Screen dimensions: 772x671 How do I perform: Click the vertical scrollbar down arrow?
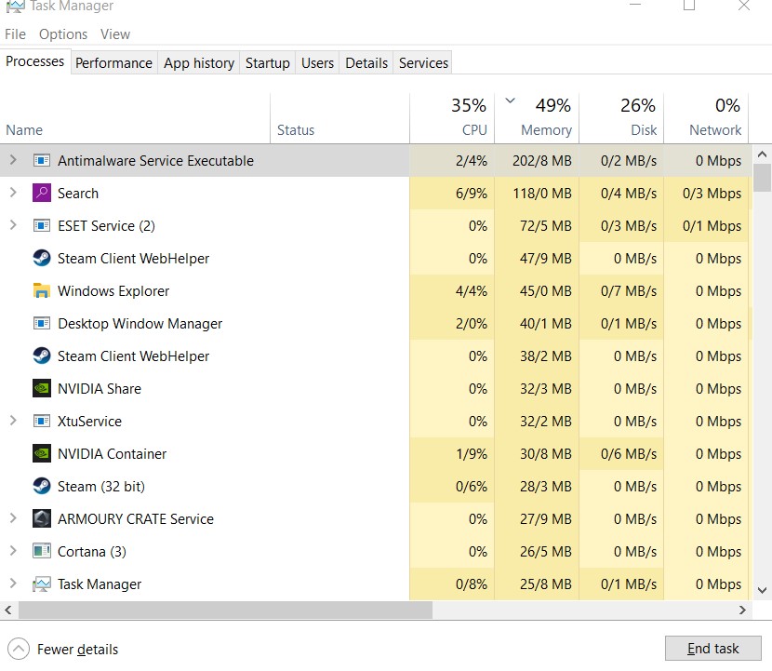(762, 590)
